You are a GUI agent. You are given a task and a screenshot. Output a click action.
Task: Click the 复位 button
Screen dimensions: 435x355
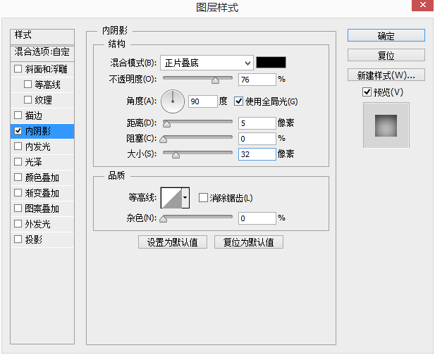[386, 55]
